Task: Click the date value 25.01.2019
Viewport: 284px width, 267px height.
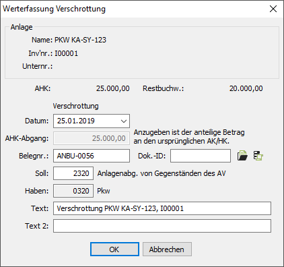Action: point(76,121)
